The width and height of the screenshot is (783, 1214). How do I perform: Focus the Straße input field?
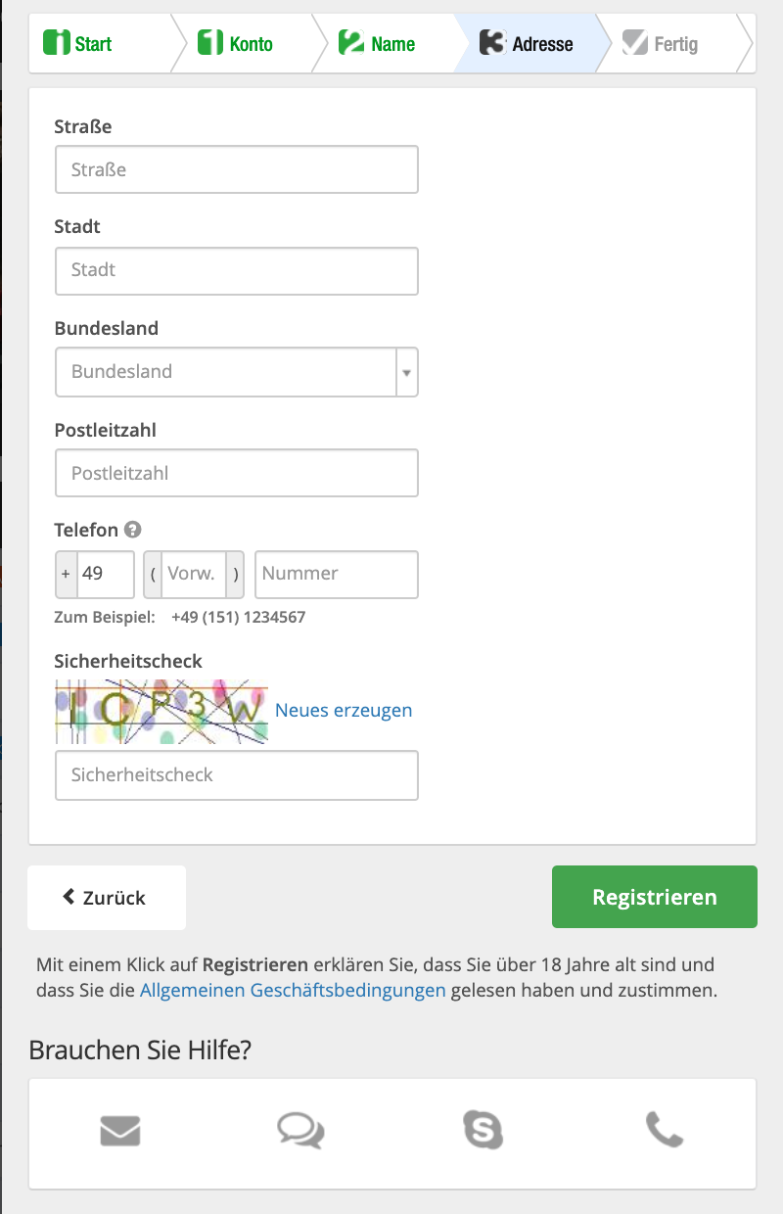237,169
